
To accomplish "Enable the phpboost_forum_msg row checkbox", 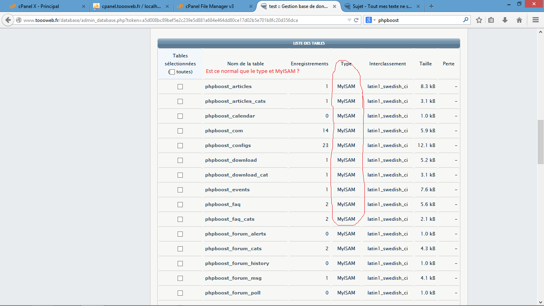I will pyautogui.click(x=180, y=278).
